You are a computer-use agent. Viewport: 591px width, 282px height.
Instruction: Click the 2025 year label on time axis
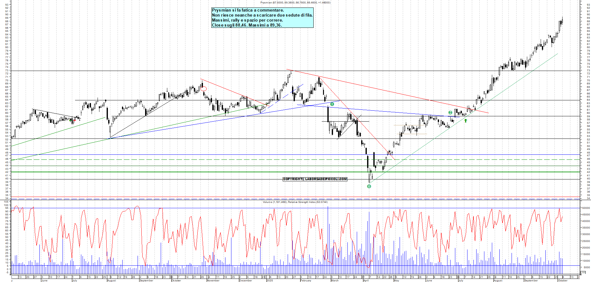(270, 280)
